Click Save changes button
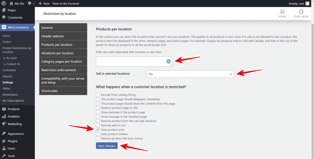The image size is (314, 159). [x=107, y=146]
